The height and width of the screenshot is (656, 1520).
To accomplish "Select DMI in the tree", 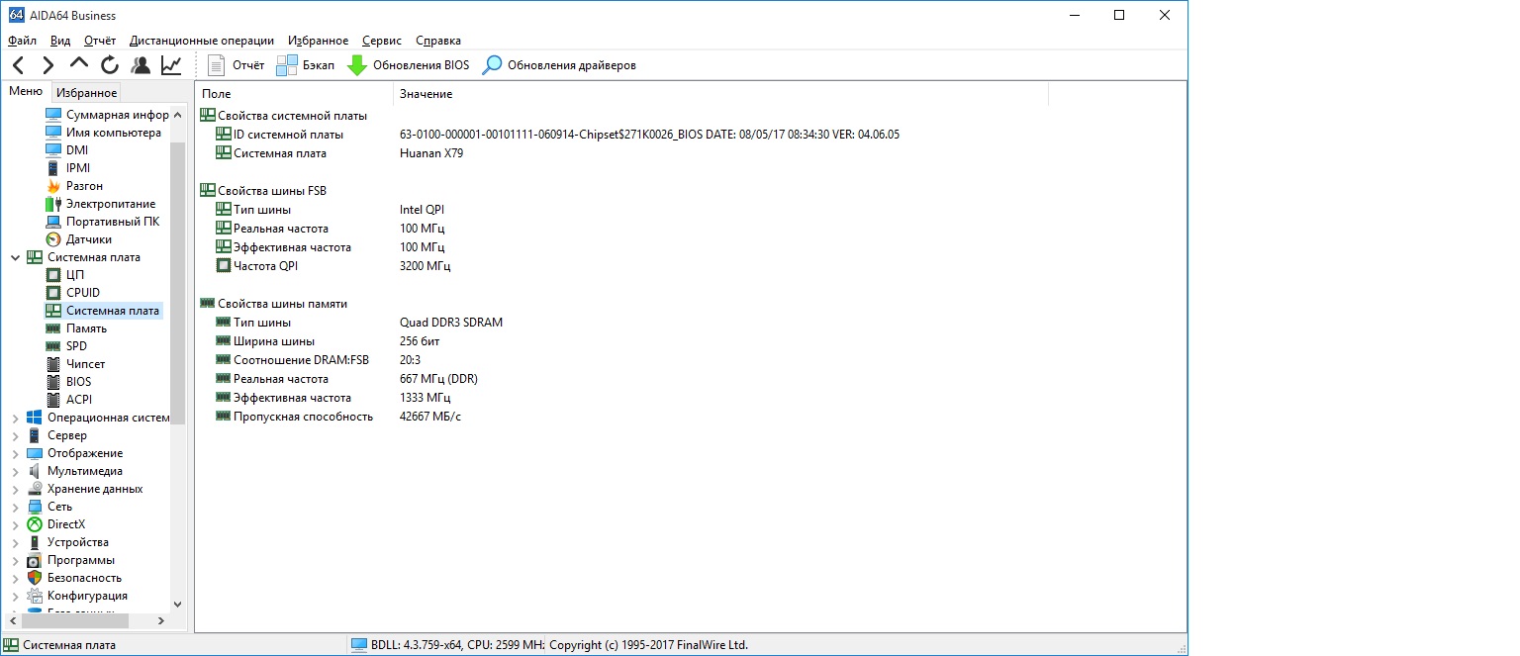I will [x=67, y=150].
